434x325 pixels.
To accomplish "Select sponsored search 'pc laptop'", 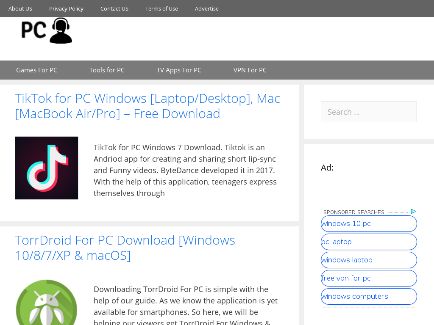I will pyautogui.click(x=369, y=242).
